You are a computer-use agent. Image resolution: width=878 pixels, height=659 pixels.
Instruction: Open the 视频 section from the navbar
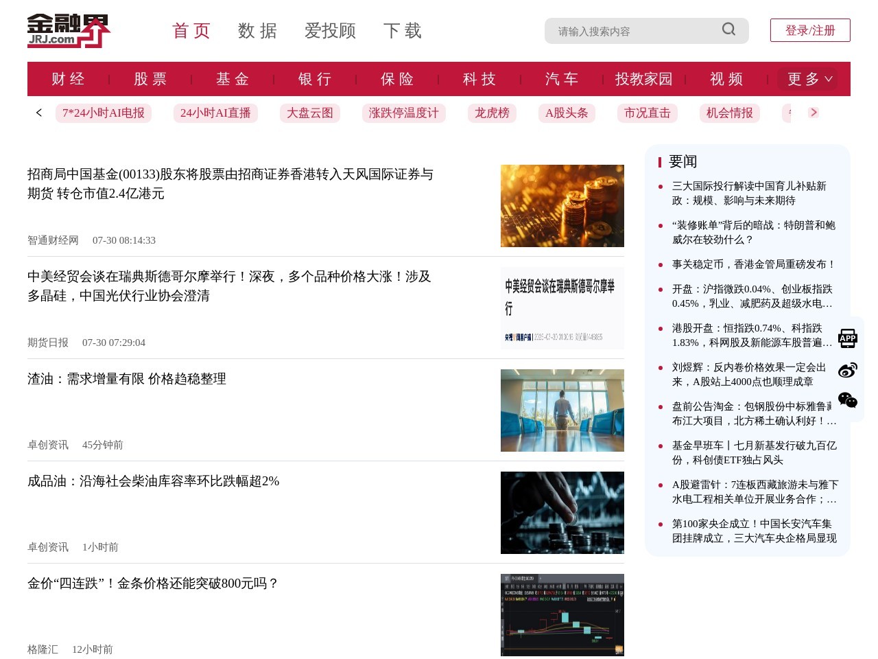726,79
